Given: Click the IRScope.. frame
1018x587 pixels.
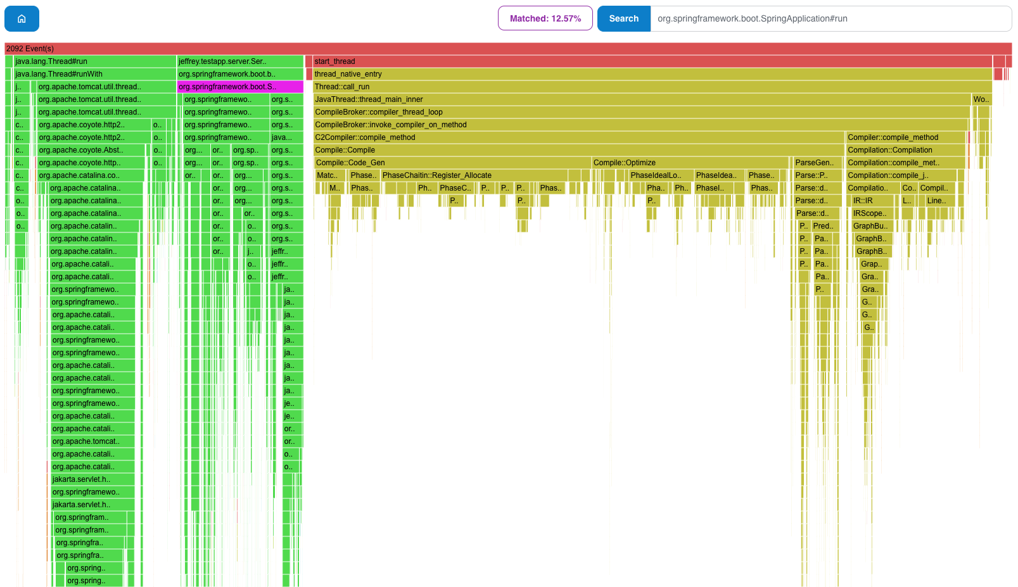Looking at the screenshot, I should click(x=872, y=213).
